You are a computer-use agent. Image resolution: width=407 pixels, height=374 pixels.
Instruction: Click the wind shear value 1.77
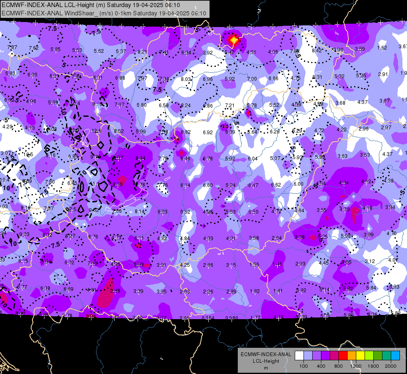(255, 317)
